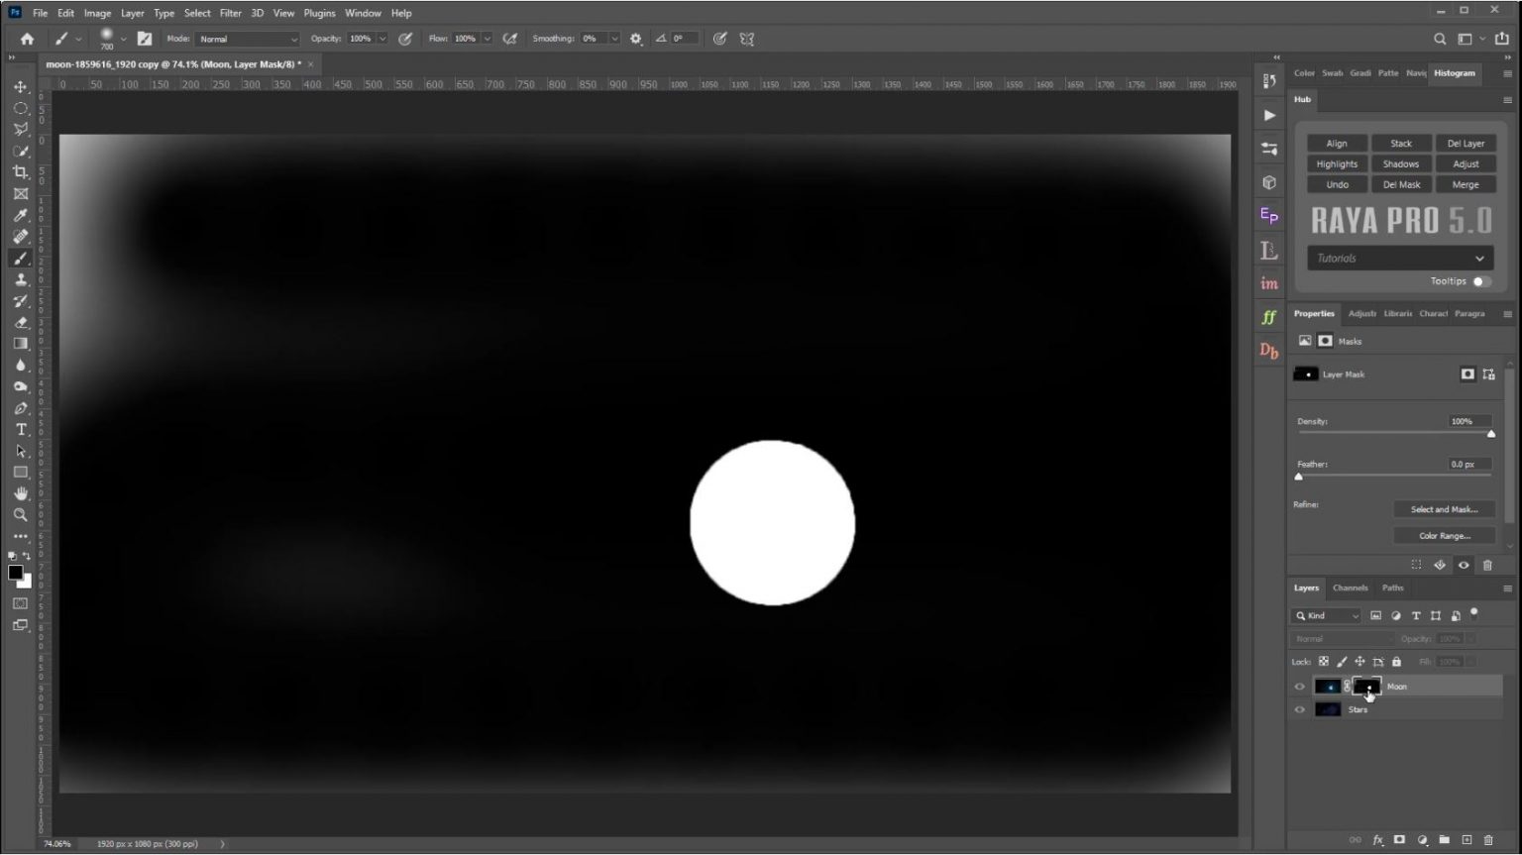Hide the Moon layer
Viewport: 1522px width, 855px height.
pyautogui.click(x=1299, y=686)
